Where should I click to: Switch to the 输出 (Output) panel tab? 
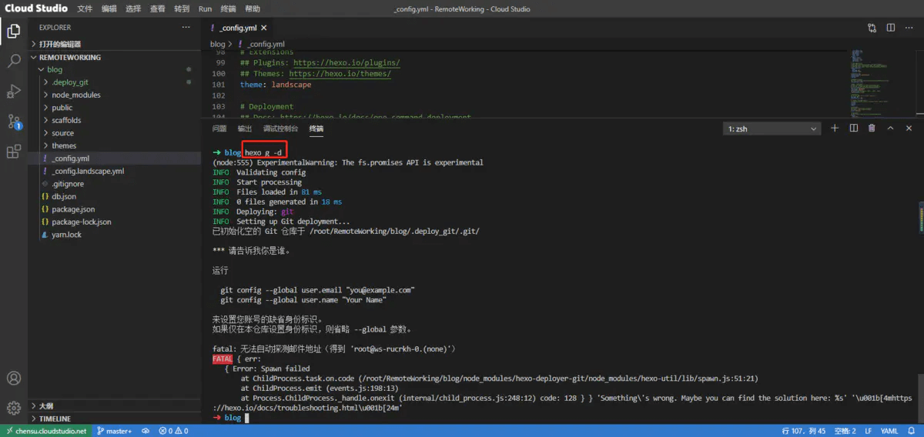(x=245, y=128)
